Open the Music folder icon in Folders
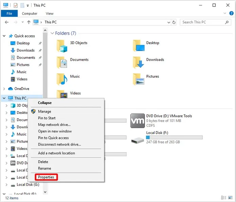Viewport: 236px width, 202px height. point(62,79)
